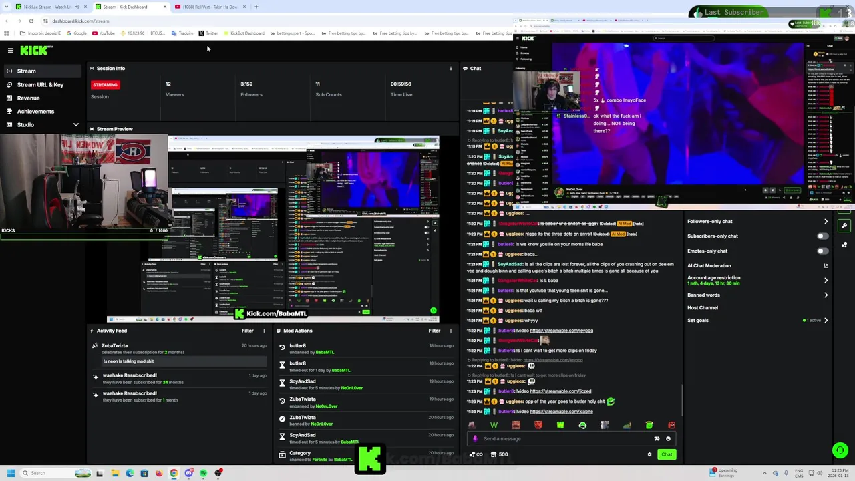
Task: Expand the Studio sidebar section
Action: pyautogui.click(x=75, y=125)
